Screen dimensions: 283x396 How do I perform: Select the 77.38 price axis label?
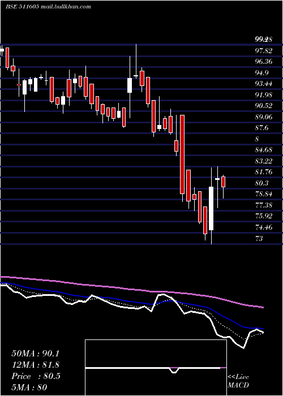pos(264,205)
